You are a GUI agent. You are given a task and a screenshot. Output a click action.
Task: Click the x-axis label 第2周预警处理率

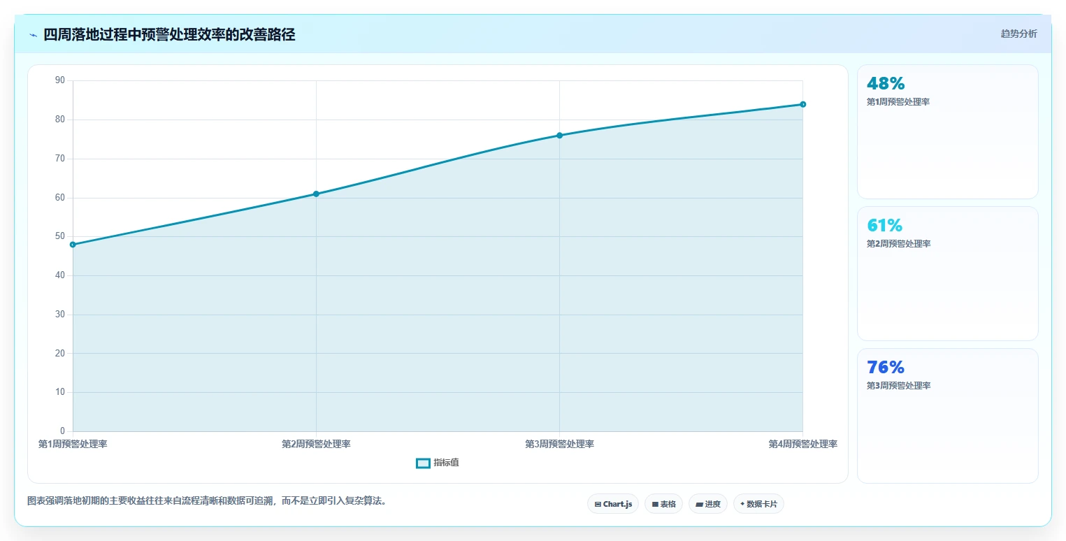(316, 444)
